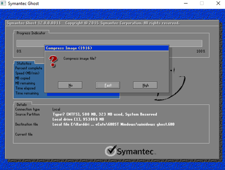Maximize the Symantec Ghost window
This screenshot has width=225, height=170.
[x=201, y=4]
